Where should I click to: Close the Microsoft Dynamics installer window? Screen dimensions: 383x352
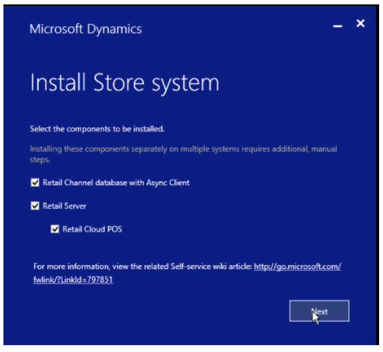[360, 23]
